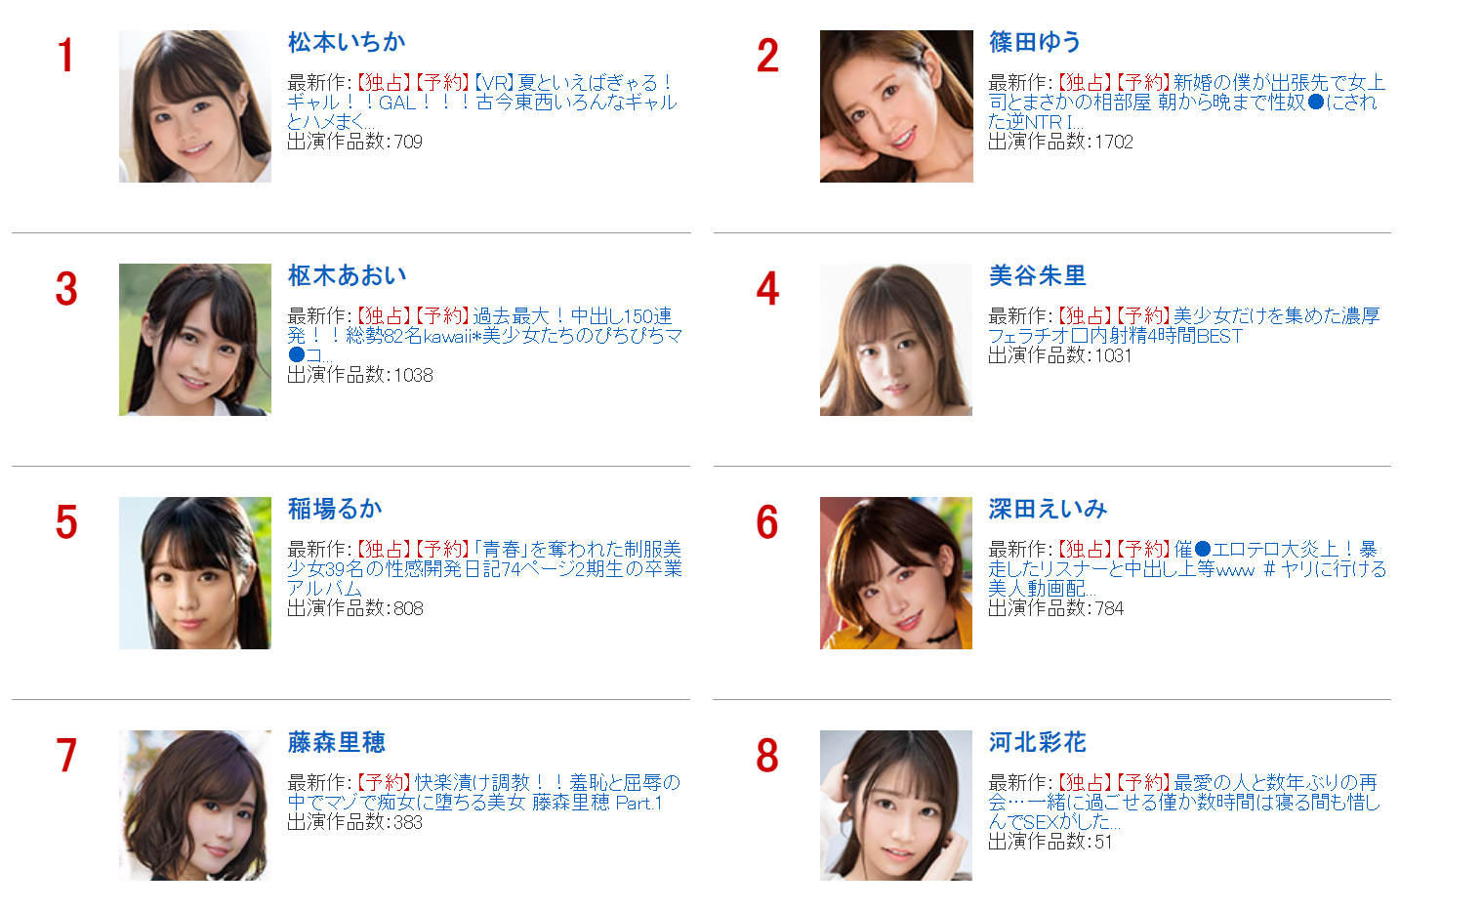Click the name link 美谷朱里
Screen dimensions: 1482x910
[x=1037, y=275]
